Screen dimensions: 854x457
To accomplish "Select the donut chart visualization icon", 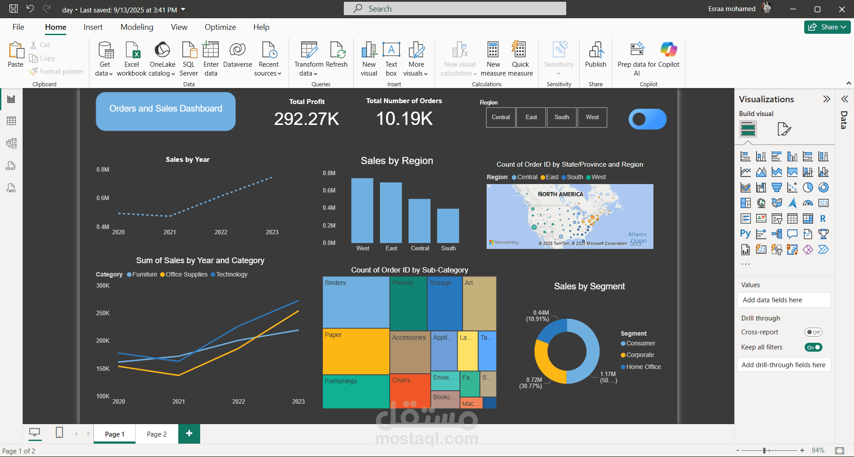I will tap(823, 187).
